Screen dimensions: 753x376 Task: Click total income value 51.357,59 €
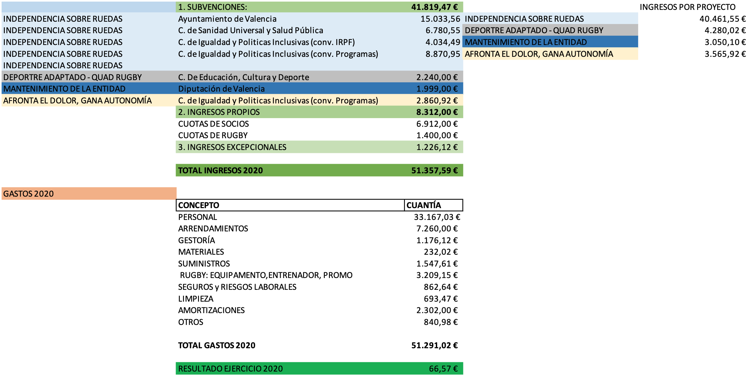coord(434,170)
